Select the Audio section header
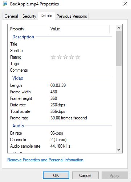Screen dimensions: 131x182 point(18,126)
